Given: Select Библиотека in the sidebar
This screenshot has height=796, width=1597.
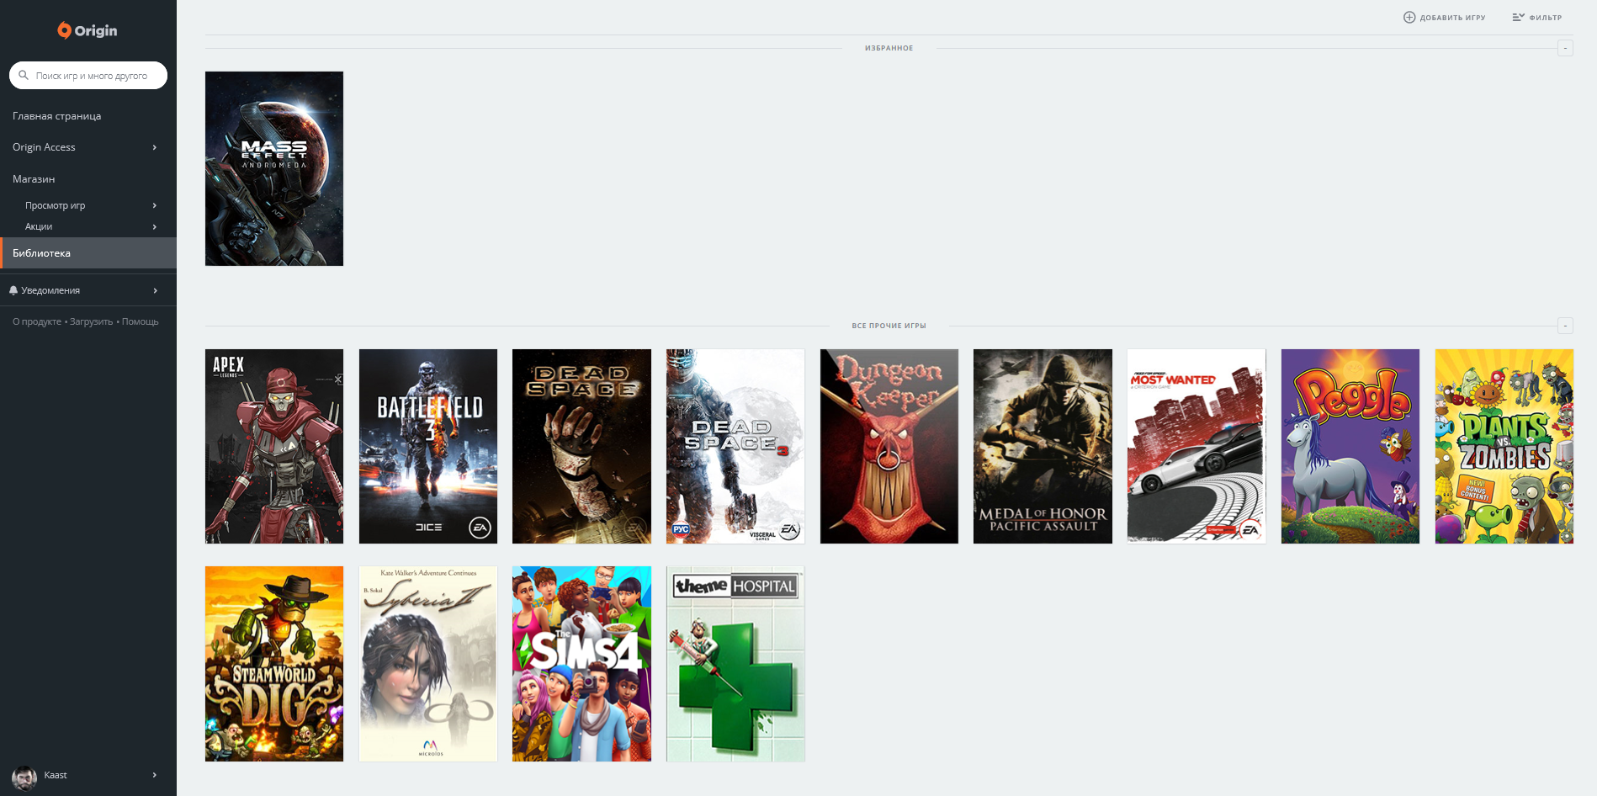Looking at the screenshot, I should pos(88,253).
